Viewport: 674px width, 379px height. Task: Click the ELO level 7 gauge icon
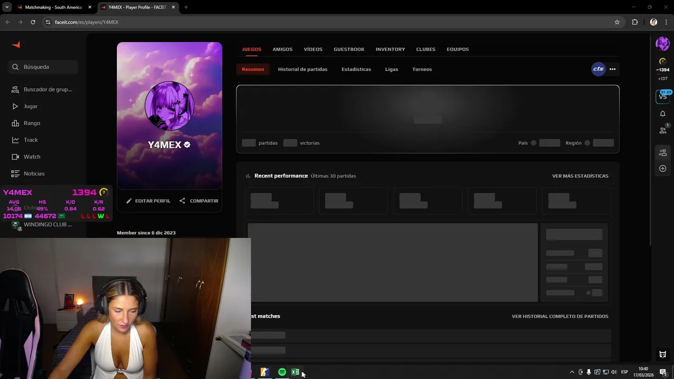click(662, 61)
